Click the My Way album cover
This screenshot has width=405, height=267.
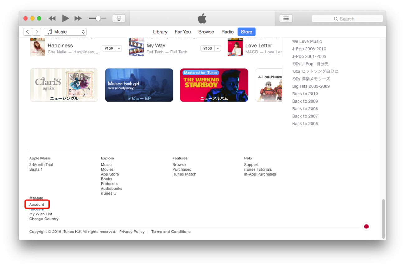[x=136, y=48]
